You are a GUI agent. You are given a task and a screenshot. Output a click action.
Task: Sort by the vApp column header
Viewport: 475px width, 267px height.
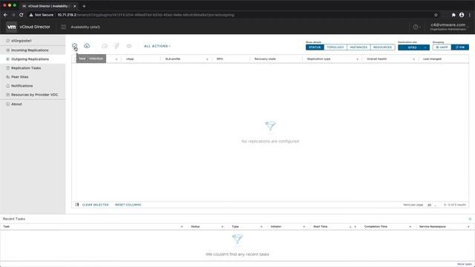coord(130,59)
